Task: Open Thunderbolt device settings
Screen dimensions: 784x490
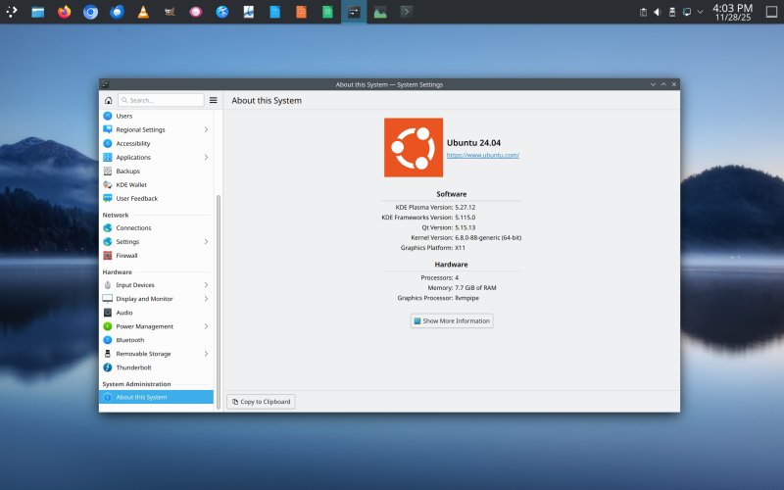Action: tap(133, 367)
